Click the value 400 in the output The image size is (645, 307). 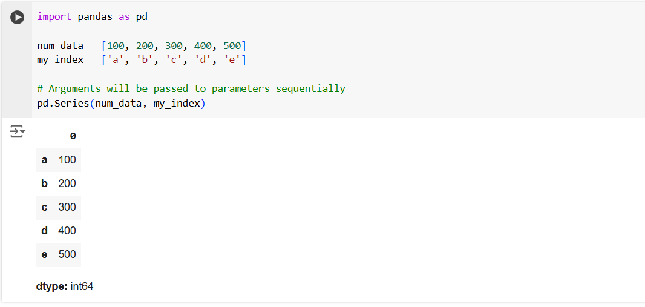pyautogui.click(x=67, y=231)
